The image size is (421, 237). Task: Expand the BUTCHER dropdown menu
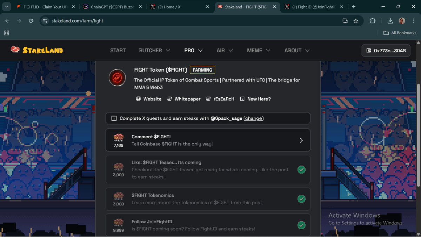pos(154,51)
